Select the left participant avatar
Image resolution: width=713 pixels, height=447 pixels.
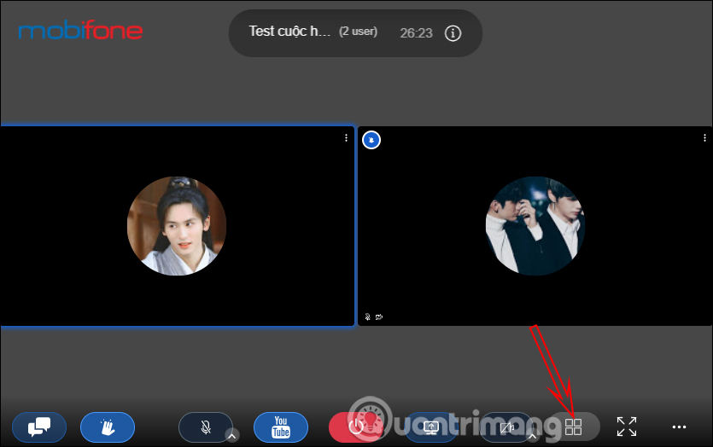point(177,226)
